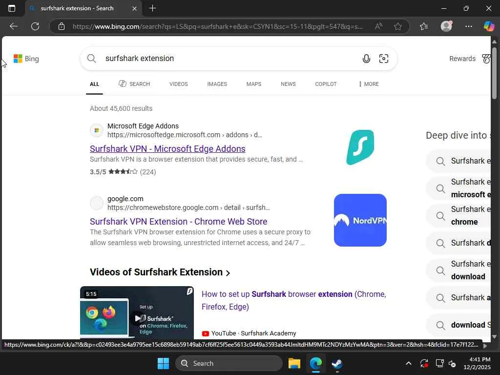Open Surfshark VPN - Microsoft Edge Addons link
The image size is (500, 375).
point(168,149)
